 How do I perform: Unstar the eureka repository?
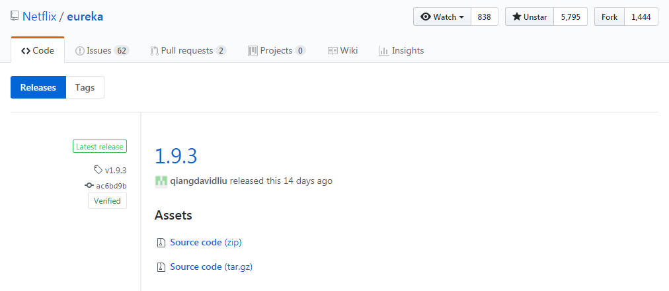tap(530, 17)
